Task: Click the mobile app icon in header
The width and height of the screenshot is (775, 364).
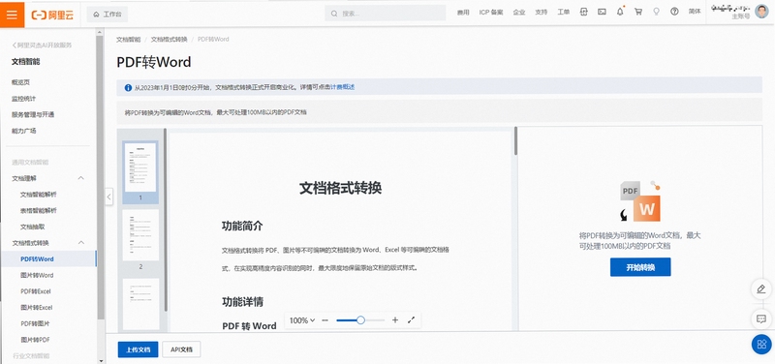Action: click(584, 13)
